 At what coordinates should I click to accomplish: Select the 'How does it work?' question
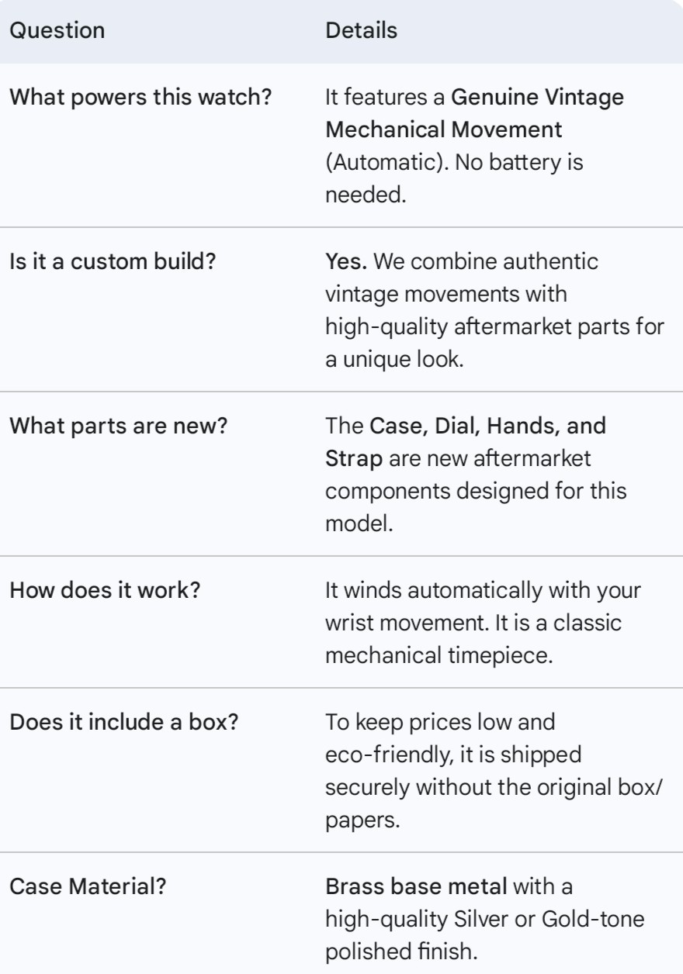(x=104, y=590)
